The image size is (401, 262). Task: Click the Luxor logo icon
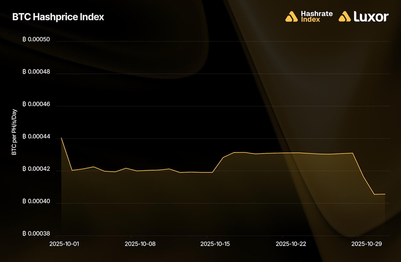click(345, 17)
